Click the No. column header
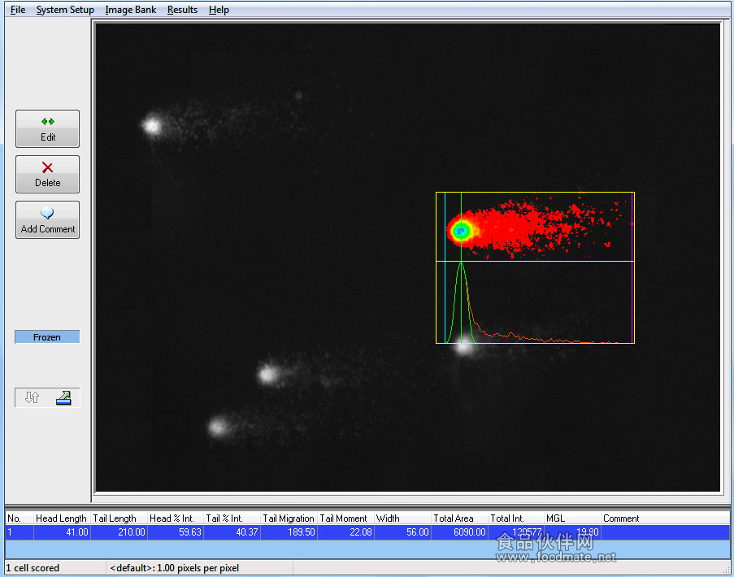 click(x=20, y=518)
